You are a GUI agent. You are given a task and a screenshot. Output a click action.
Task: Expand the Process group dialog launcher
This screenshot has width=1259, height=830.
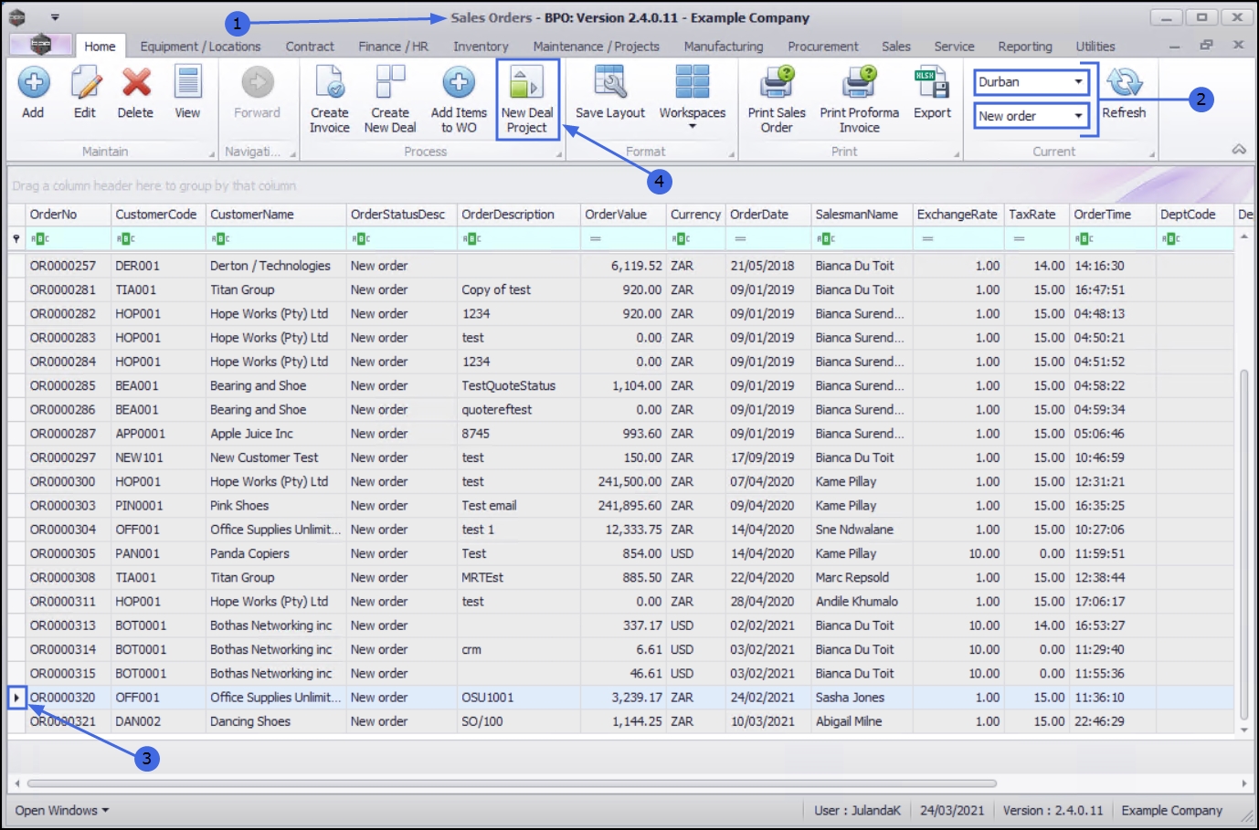tap(558, 154)
